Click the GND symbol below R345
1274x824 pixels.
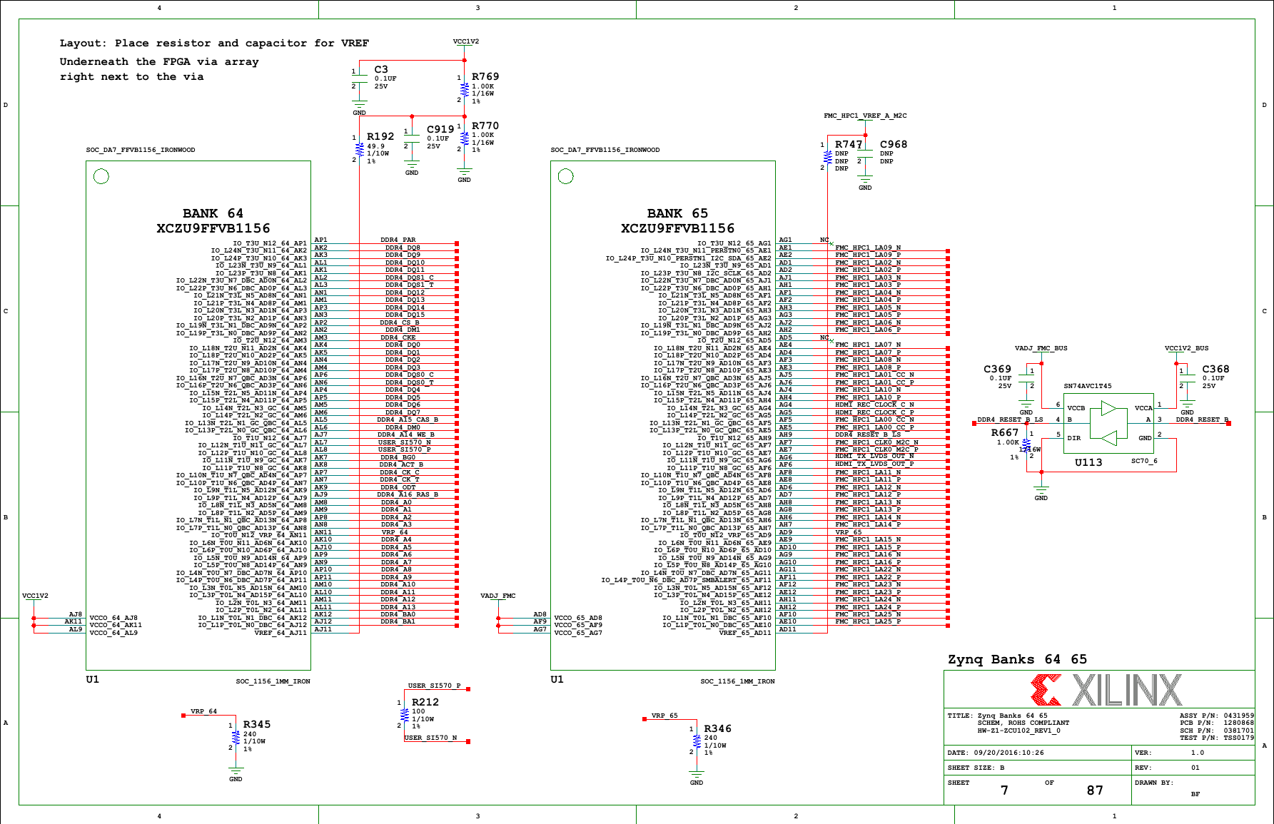click(x=236, y=775)
